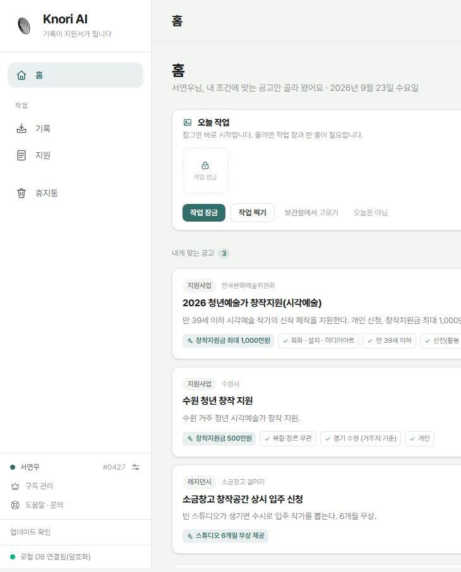The width and height of the screenshot is (461, 572).
Task: Click the green DB connection status dot
Action: click(13, 557)
